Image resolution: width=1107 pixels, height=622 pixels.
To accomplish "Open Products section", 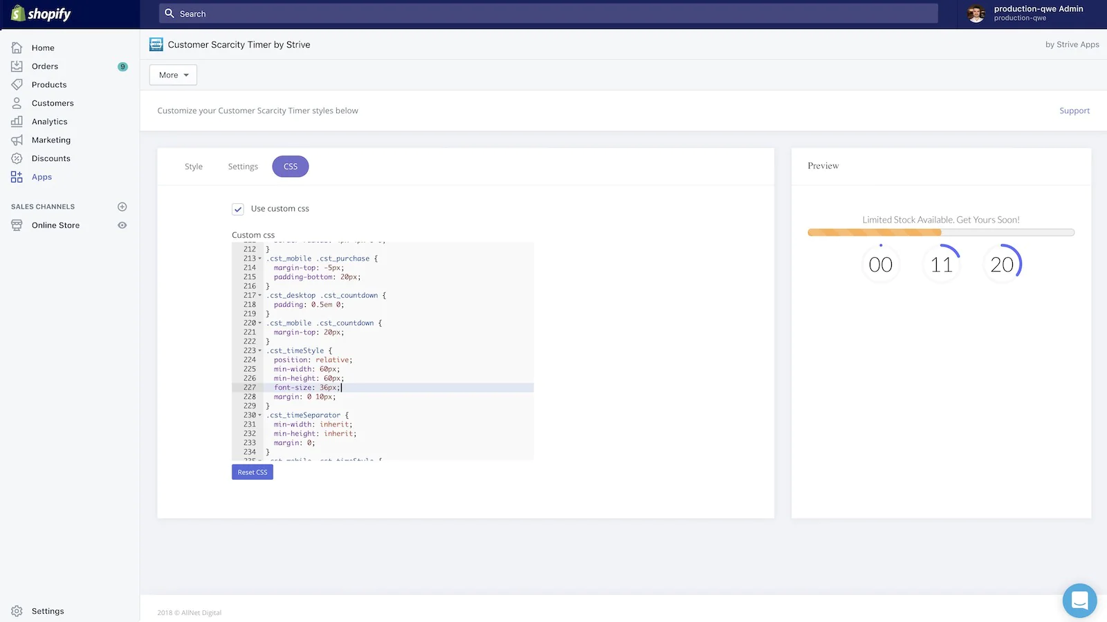I will pyautogui.click(x=49, y=84).
